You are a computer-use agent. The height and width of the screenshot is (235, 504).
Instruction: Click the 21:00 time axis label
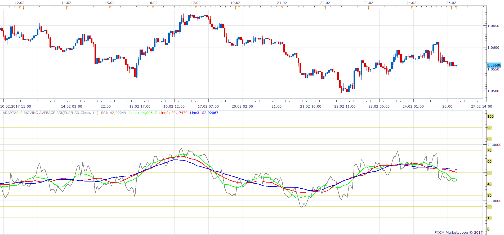click(x=276, y=107)
